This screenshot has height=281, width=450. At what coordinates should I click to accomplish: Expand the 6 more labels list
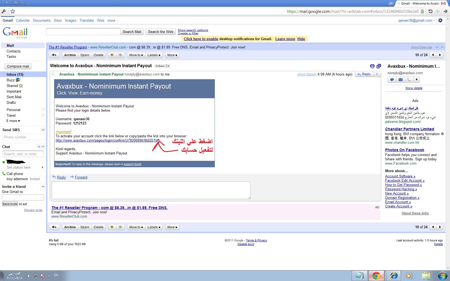tap(13, 121)
